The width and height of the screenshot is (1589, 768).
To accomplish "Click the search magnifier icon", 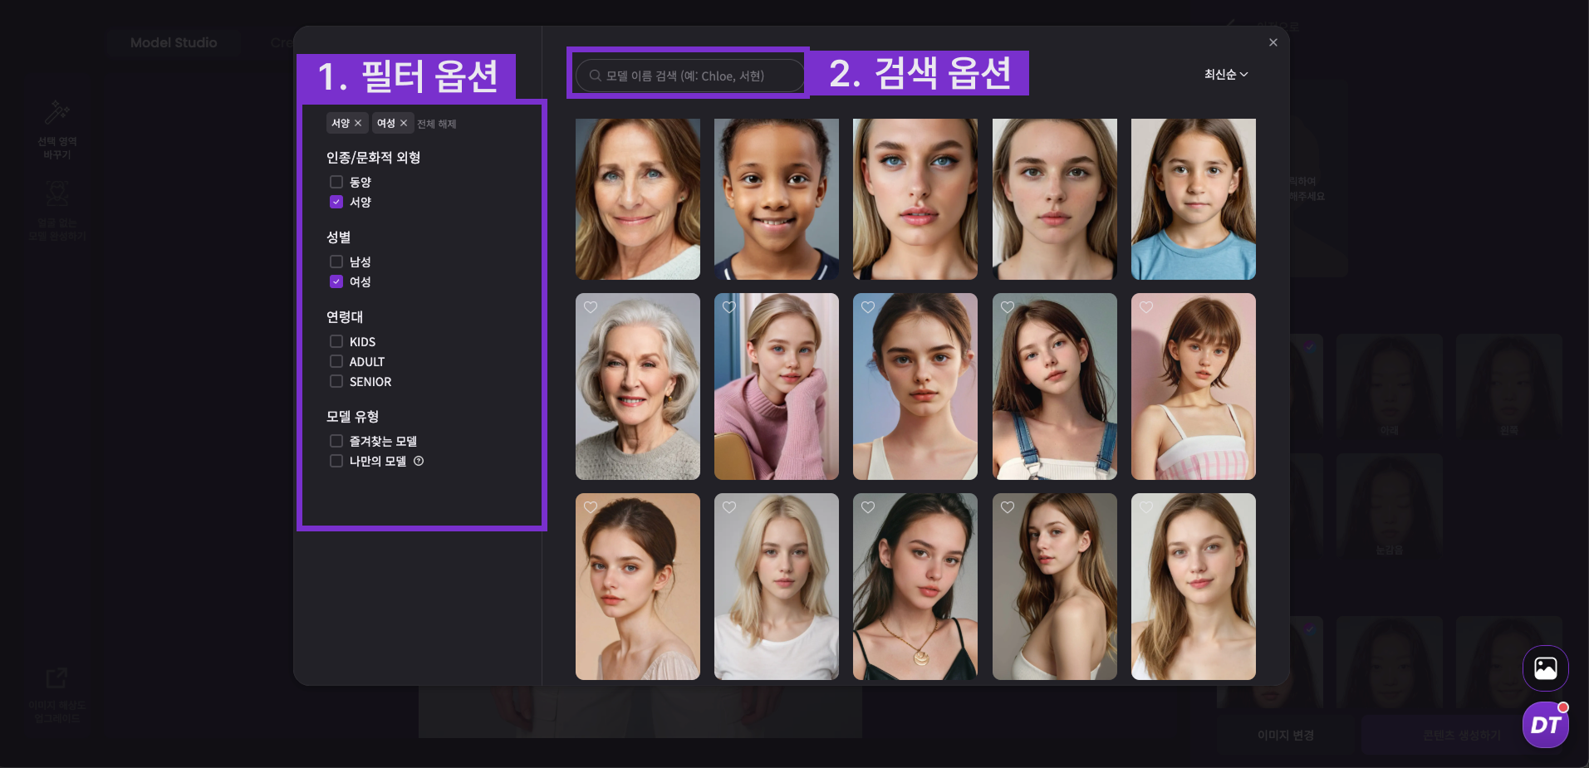I will (595, 76).
